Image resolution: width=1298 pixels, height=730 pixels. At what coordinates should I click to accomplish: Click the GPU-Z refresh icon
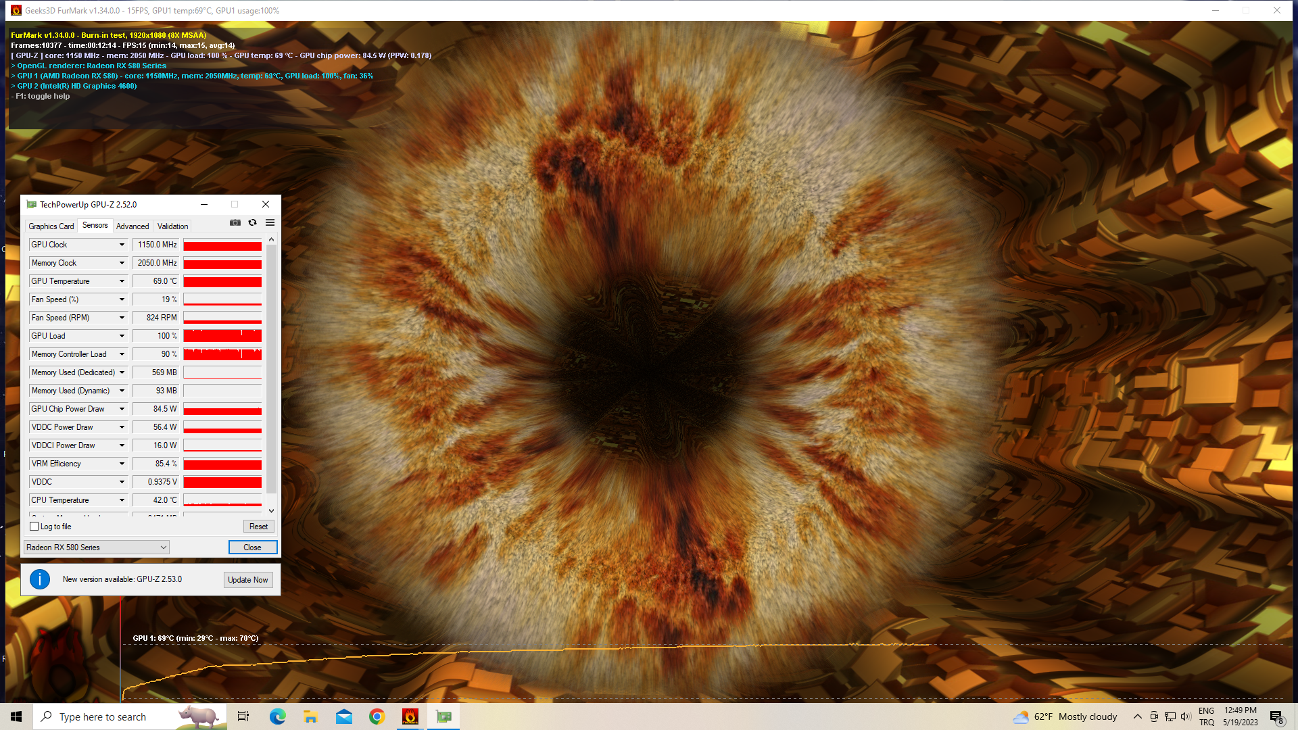pyautogui.click(x=252, y=222)
